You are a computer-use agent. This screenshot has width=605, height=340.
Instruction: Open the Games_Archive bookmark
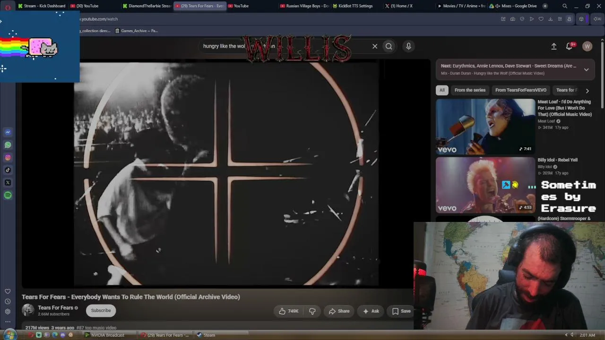137,31
